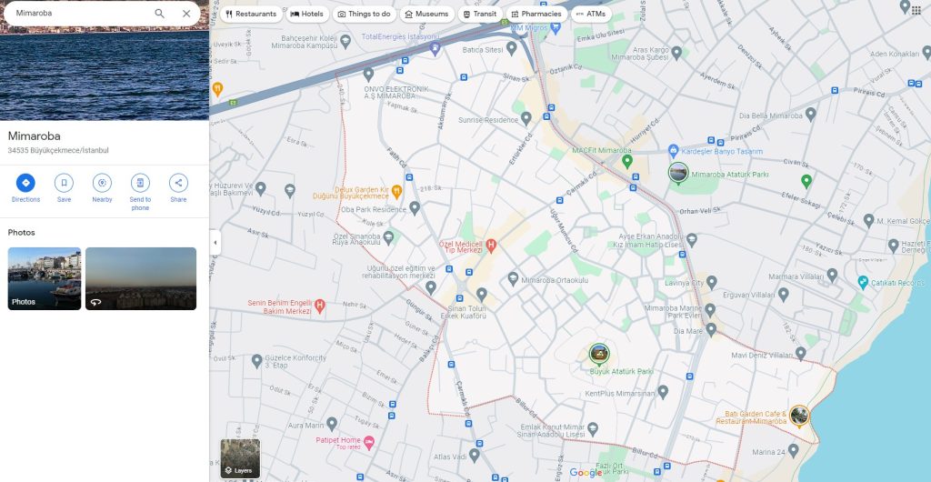This screenshot has width=931, height=482.
Task: Click the address 34535 Büyükçekmece/İstanbul
Action: click(58, 151)
